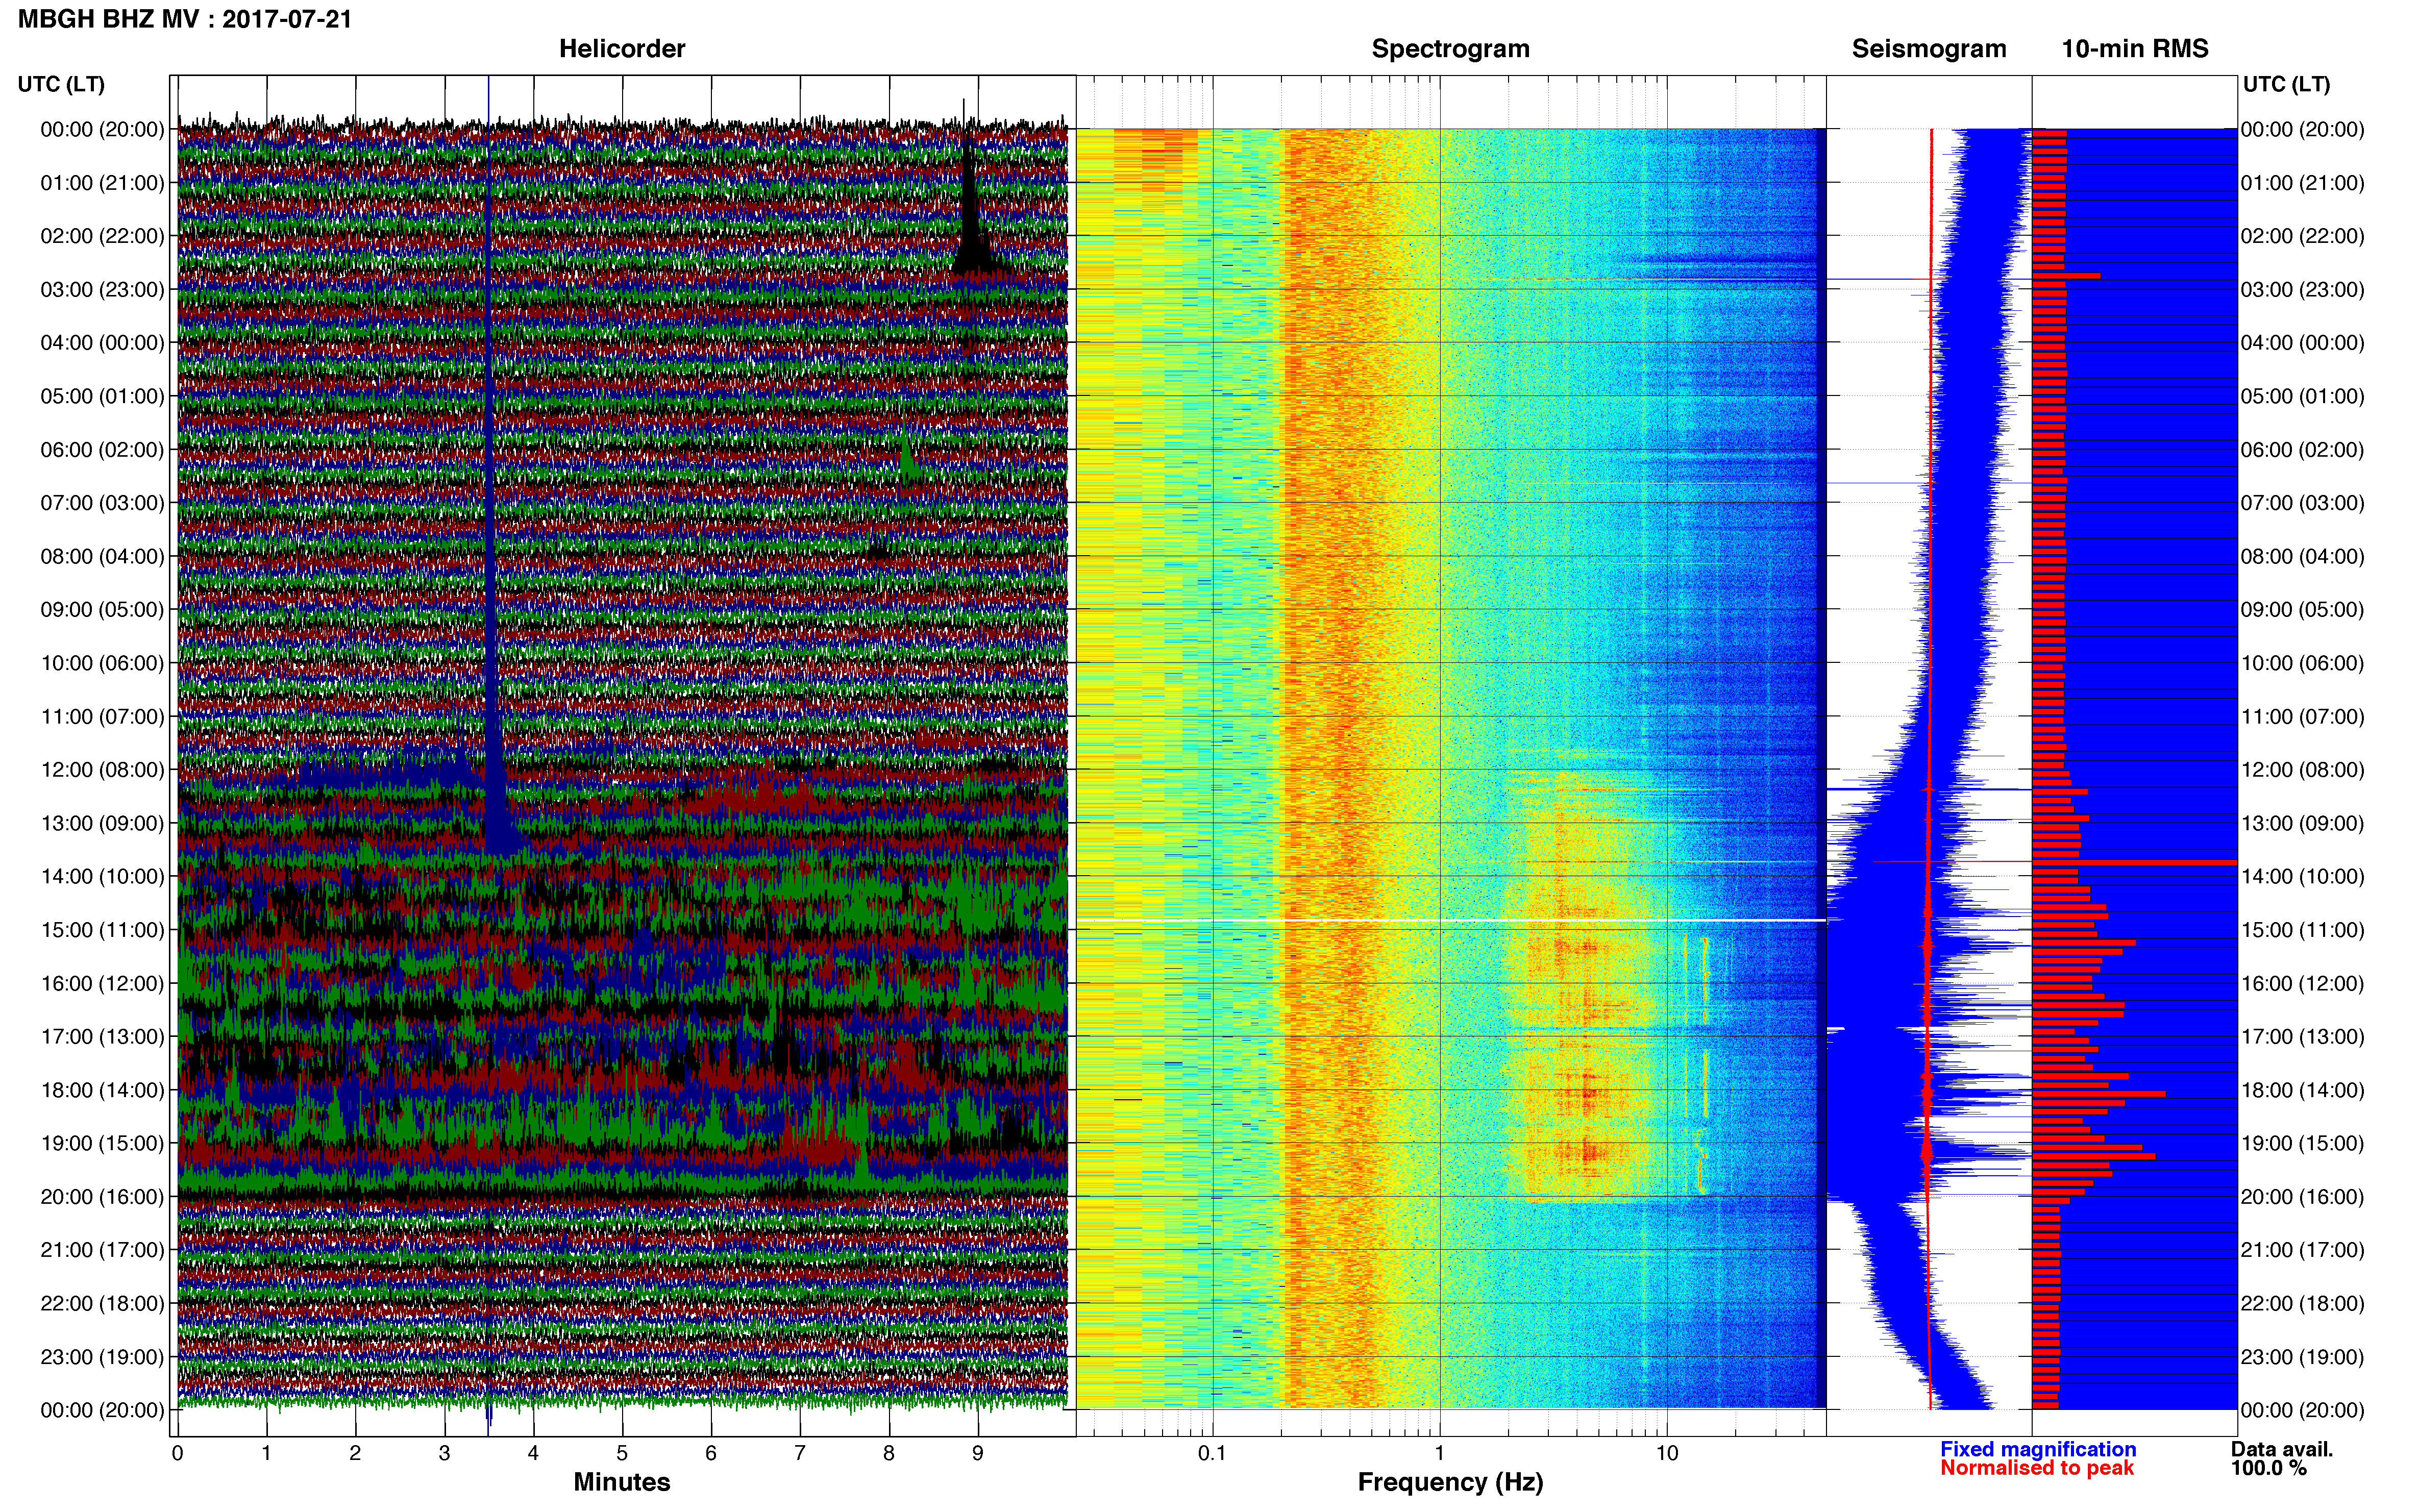This screenshot has width=2419, height=1512.
Task: Click the long red RMS bar just before 03:00
Action: tap(2066, 275)
